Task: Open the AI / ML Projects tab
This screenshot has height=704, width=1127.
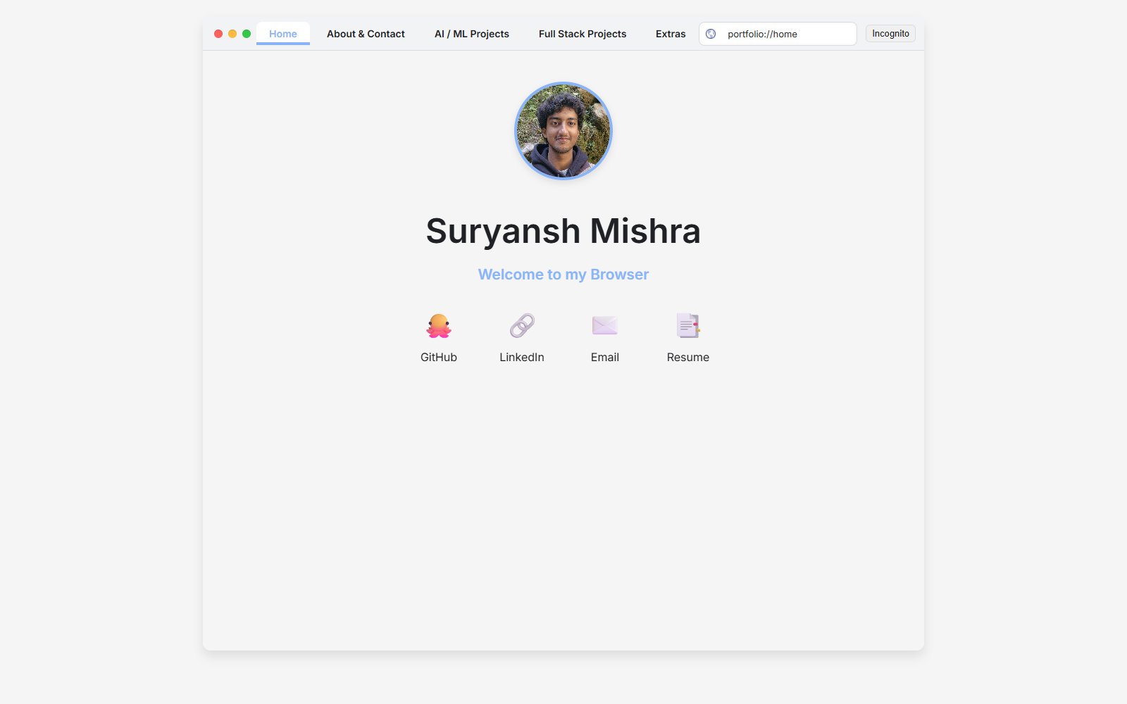Action: (x=472, y=34)
